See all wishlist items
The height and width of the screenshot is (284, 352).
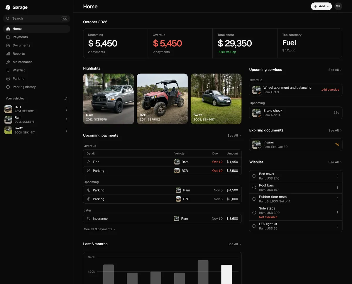(335, 162)
